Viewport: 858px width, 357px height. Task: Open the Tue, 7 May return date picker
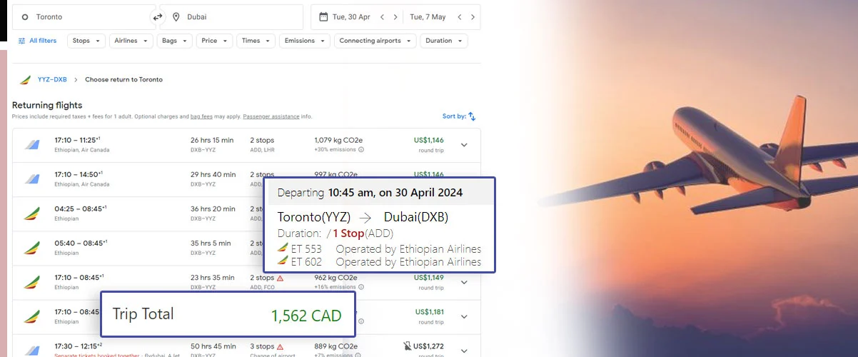click(x=428, y=16)
